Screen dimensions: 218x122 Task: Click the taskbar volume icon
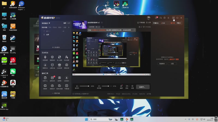[x=204, y=119]
